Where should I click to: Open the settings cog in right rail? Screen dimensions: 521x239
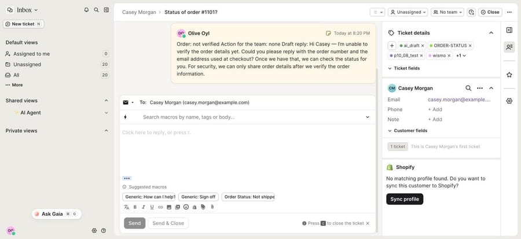[x=509, y=101]
